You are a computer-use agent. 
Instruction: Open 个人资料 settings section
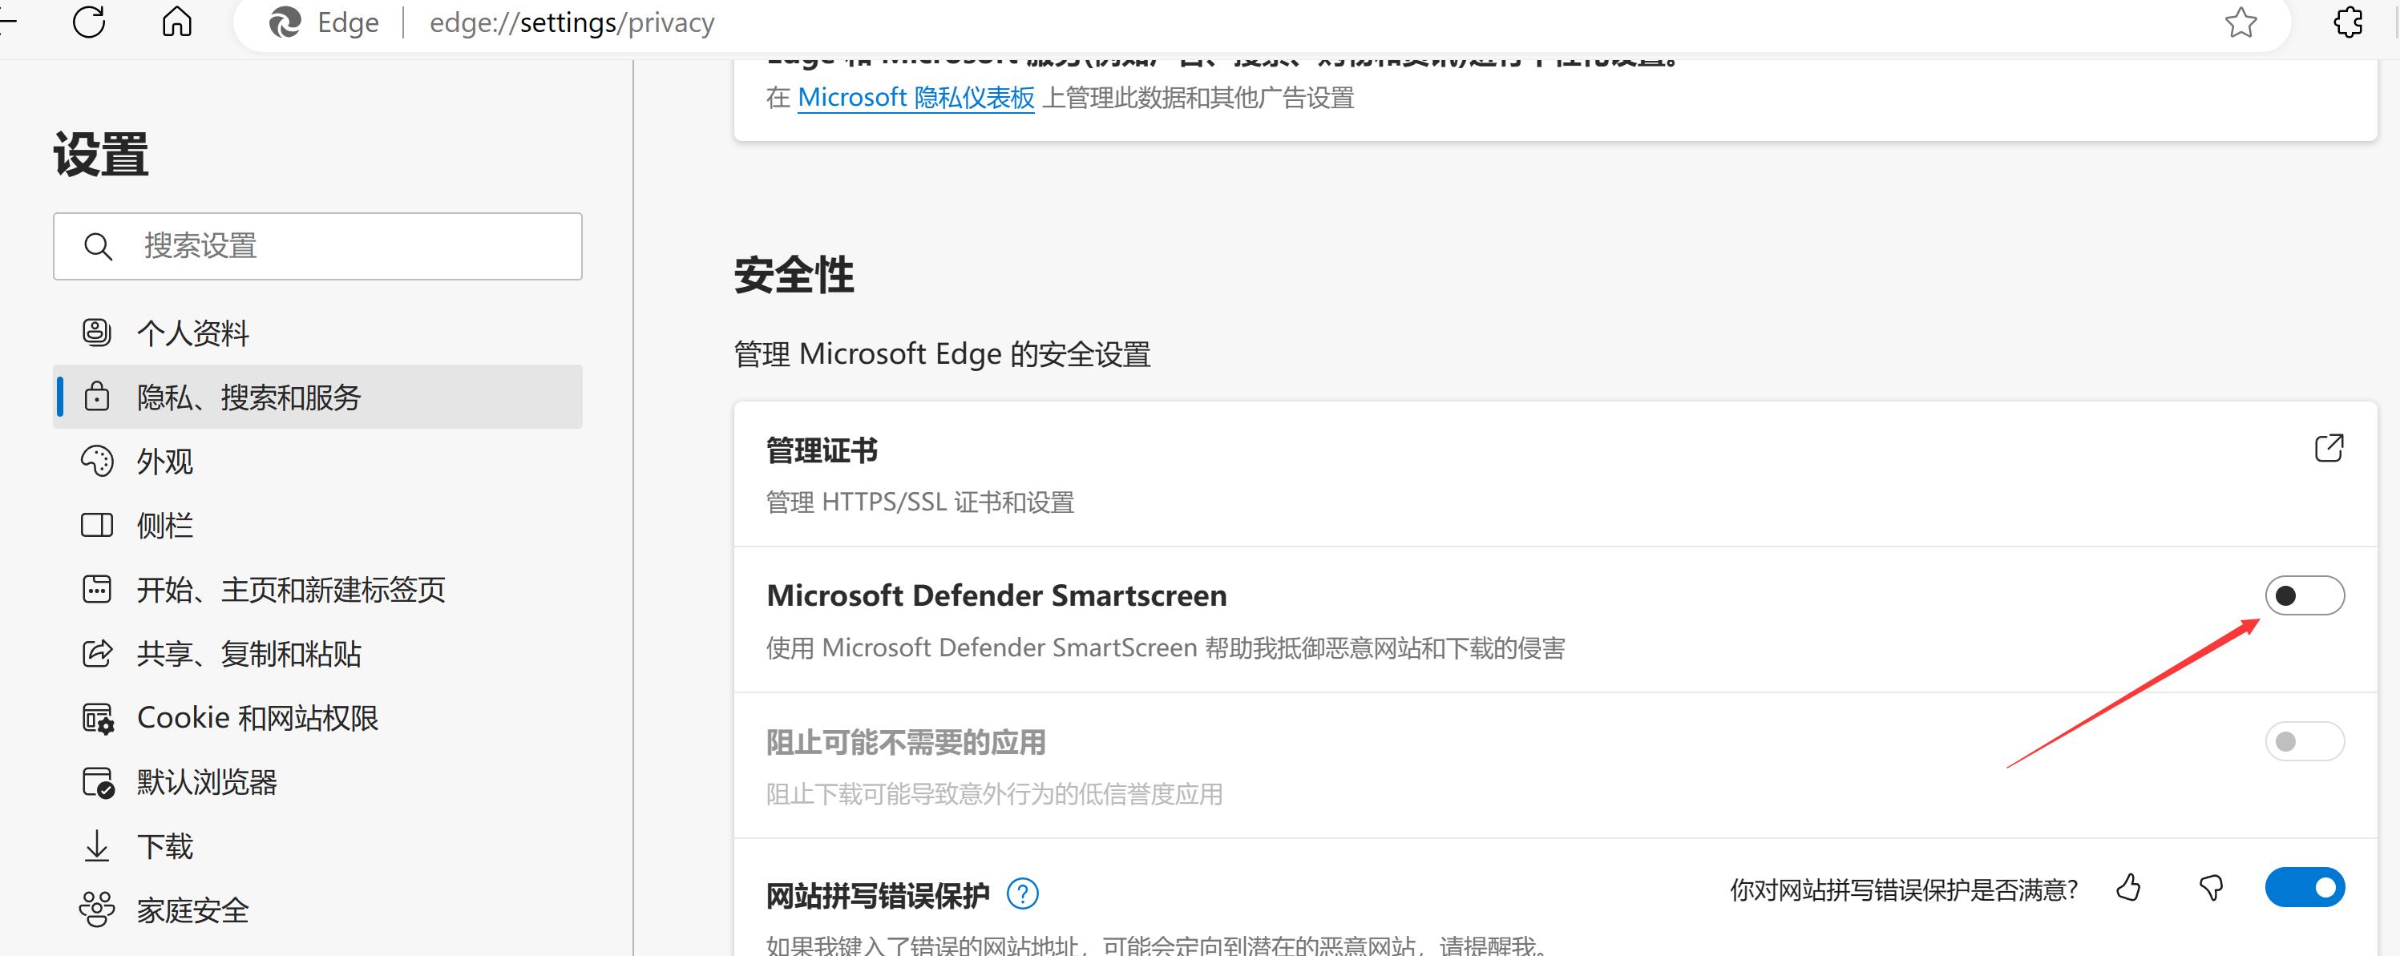pyautogui.click(x=317, y=332)
